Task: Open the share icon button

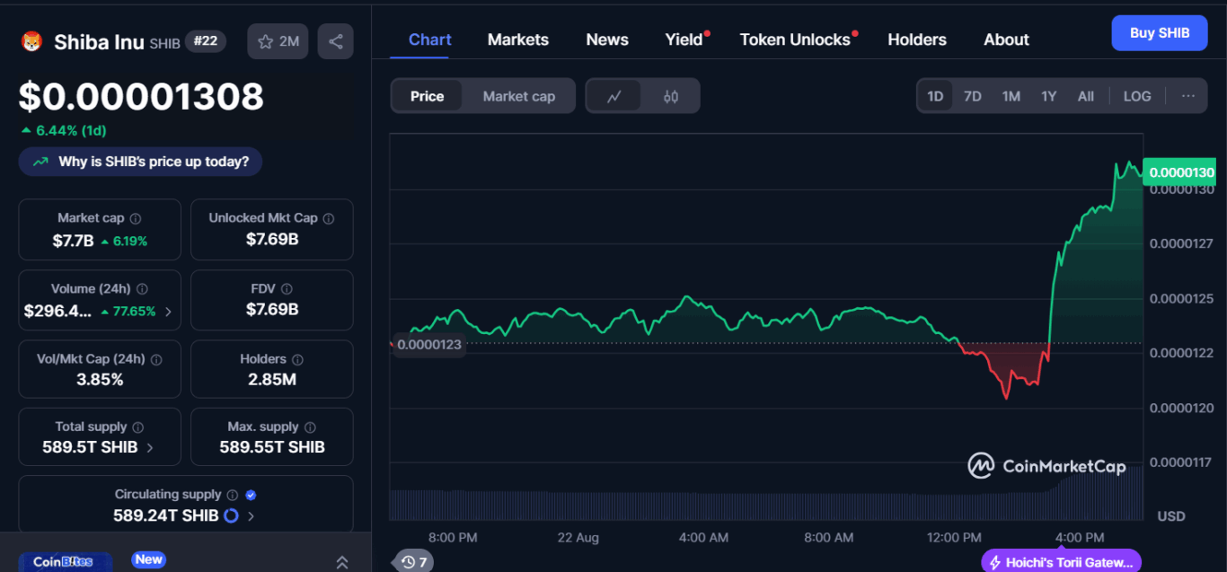Action: (335, 41)
